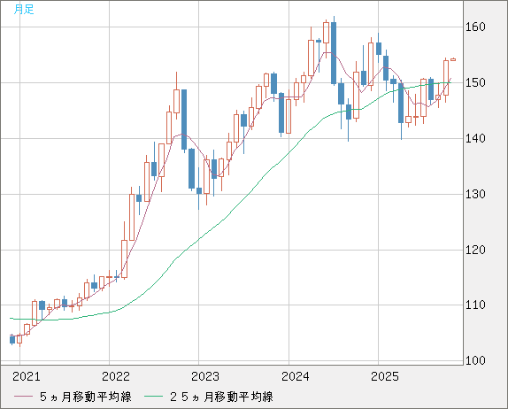Click the 月足 label in the chart corner
This screenshot has height=409, width=508.
pos(24,10)
